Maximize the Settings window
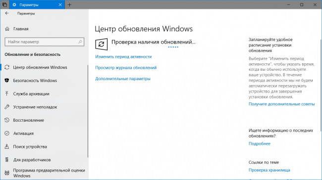The width and height of the screenshot is (322, 180). click(302, 4)
